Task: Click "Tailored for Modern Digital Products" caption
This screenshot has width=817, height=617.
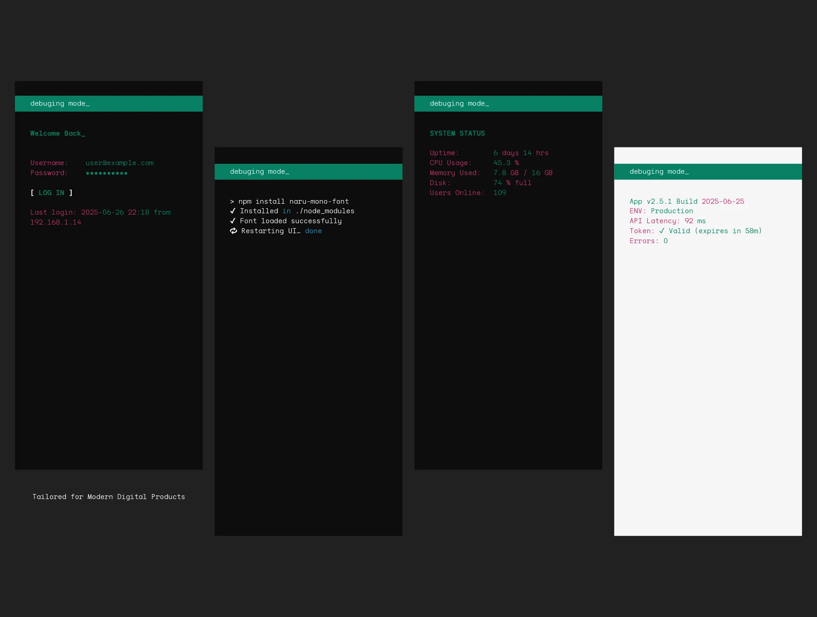Action: (x=108, y=497)
